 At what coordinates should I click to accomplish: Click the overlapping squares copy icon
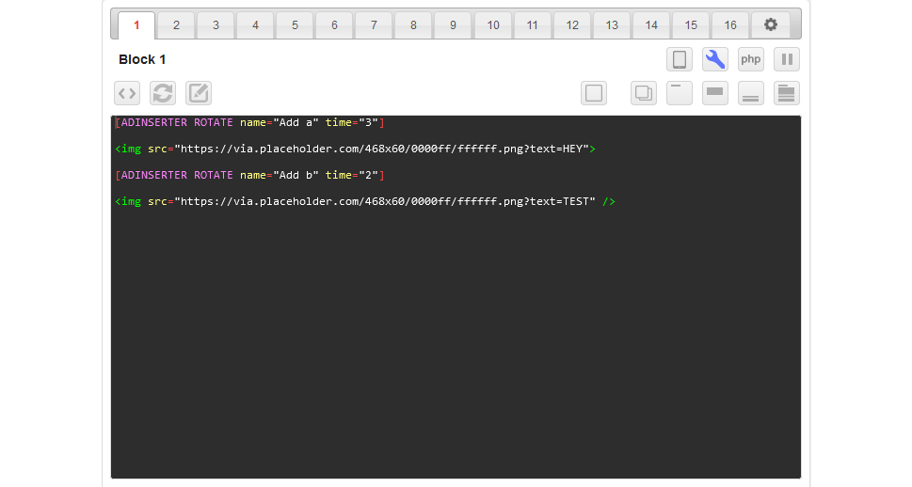tap(644, 93)
